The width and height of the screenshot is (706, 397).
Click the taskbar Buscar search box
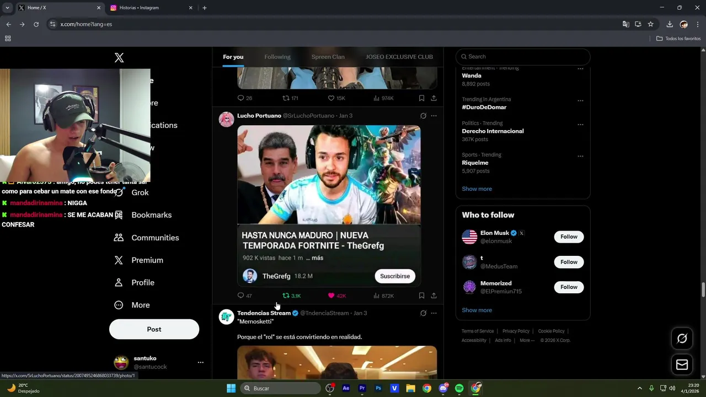pos(281,388)
